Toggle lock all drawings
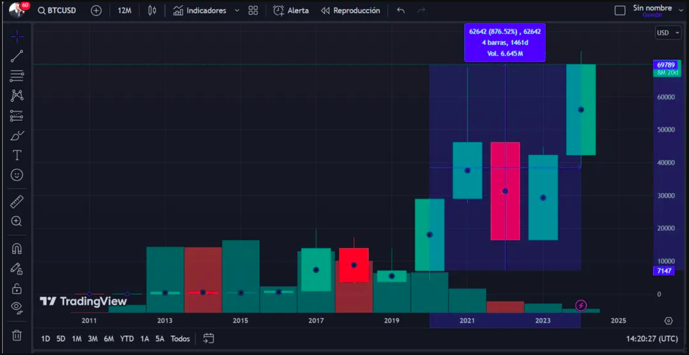The image size is (689, 355). (x=17, y=289)
